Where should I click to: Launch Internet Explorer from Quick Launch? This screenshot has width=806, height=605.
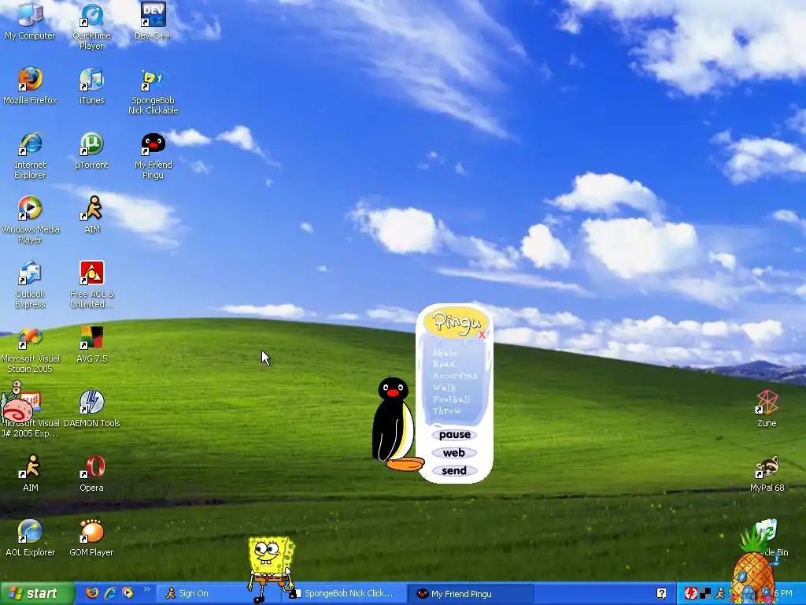[x=110, y=592]
